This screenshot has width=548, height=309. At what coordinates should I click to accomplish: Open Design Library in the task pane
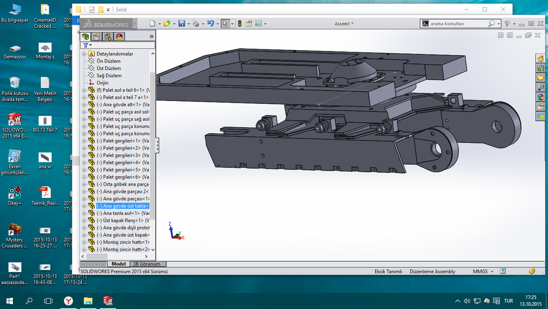(541, 68)
